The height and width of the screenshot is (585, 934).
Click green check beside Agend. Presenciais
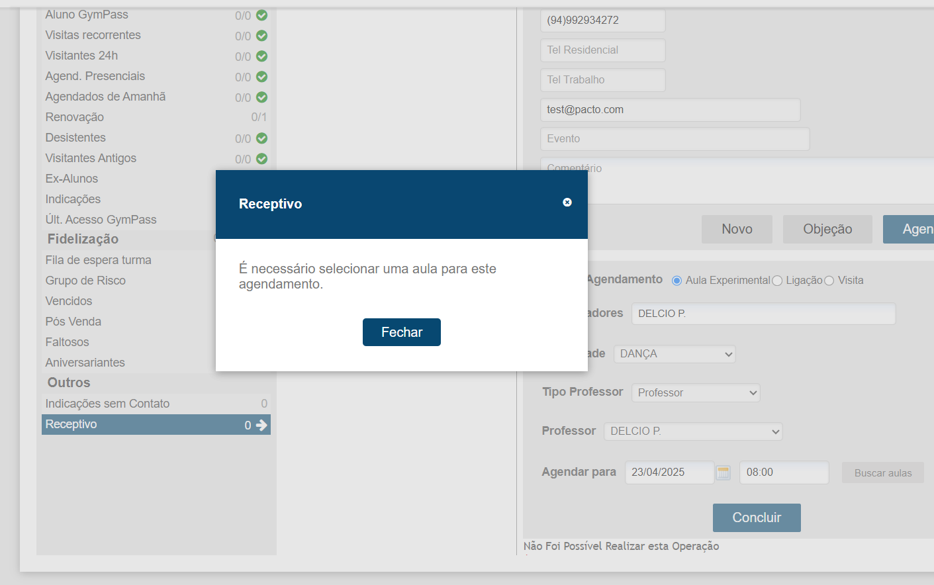click(x=261, y=77)
